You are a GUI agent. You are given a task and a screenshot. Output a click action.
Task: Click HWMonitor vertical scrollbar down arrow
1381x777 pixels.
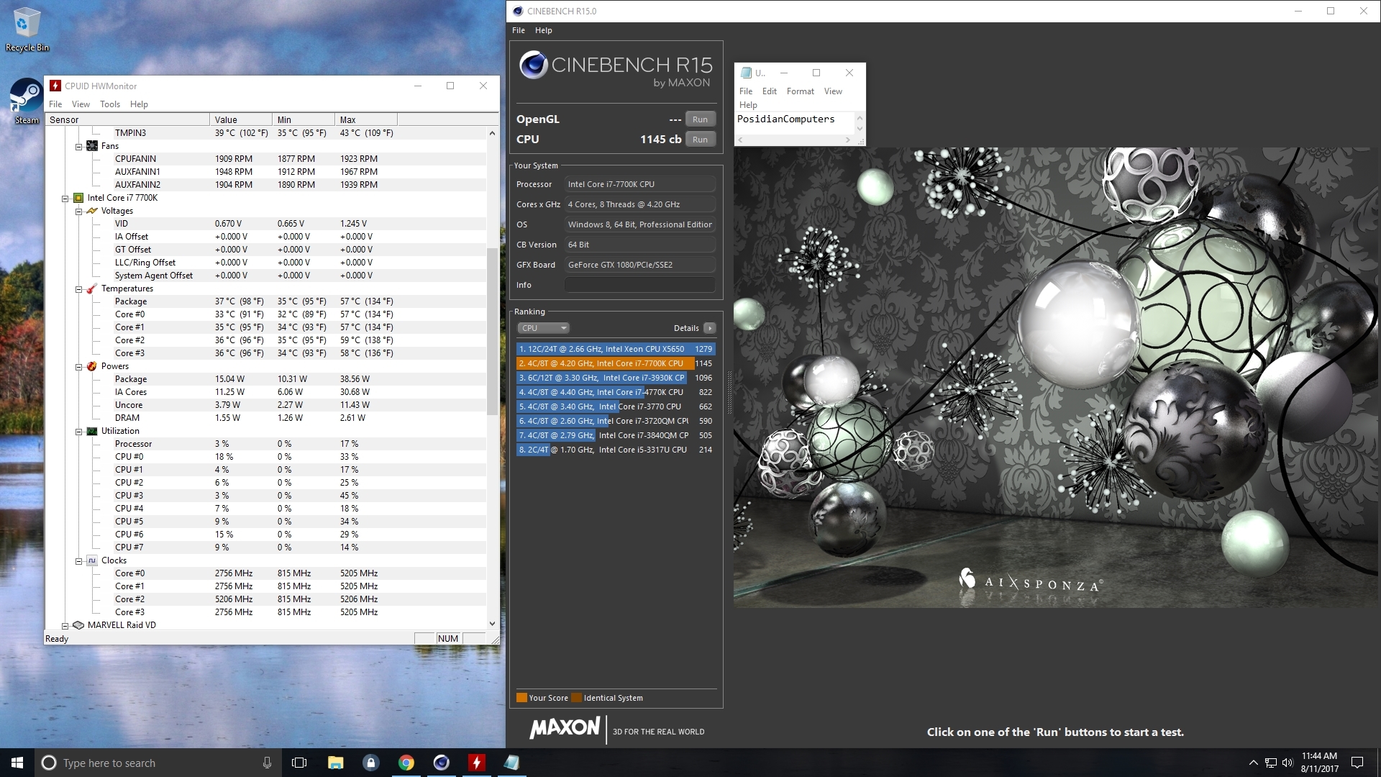(492, 624)
